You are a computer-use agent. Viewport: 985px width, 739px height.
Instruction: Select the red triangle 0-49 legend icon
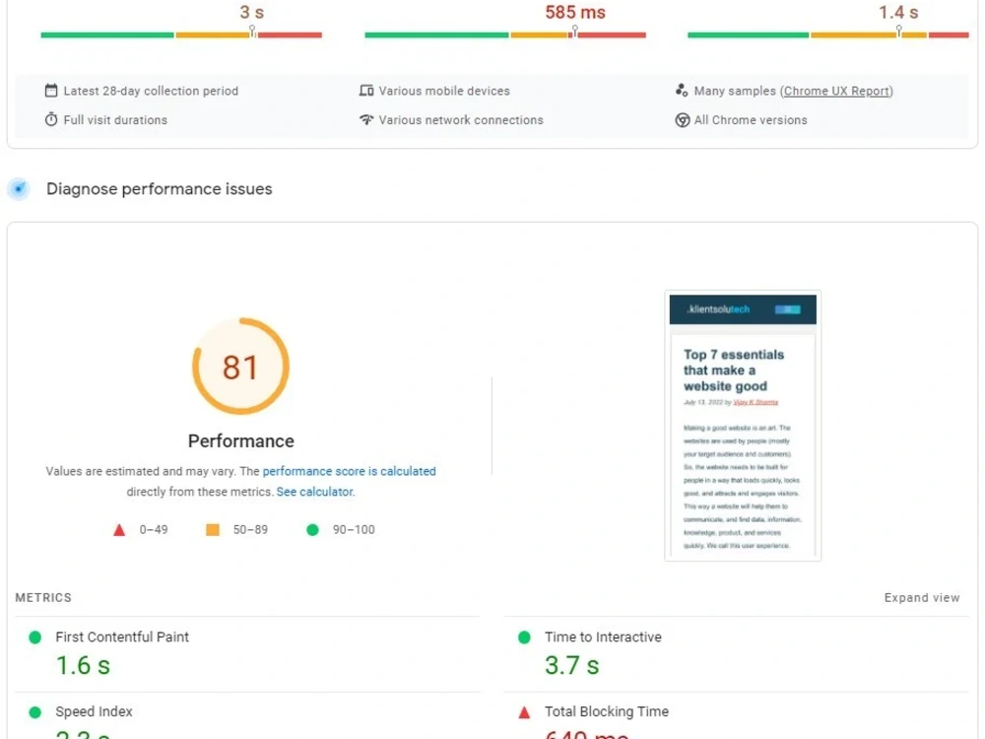pyautogui.click(x=119, y=529)
